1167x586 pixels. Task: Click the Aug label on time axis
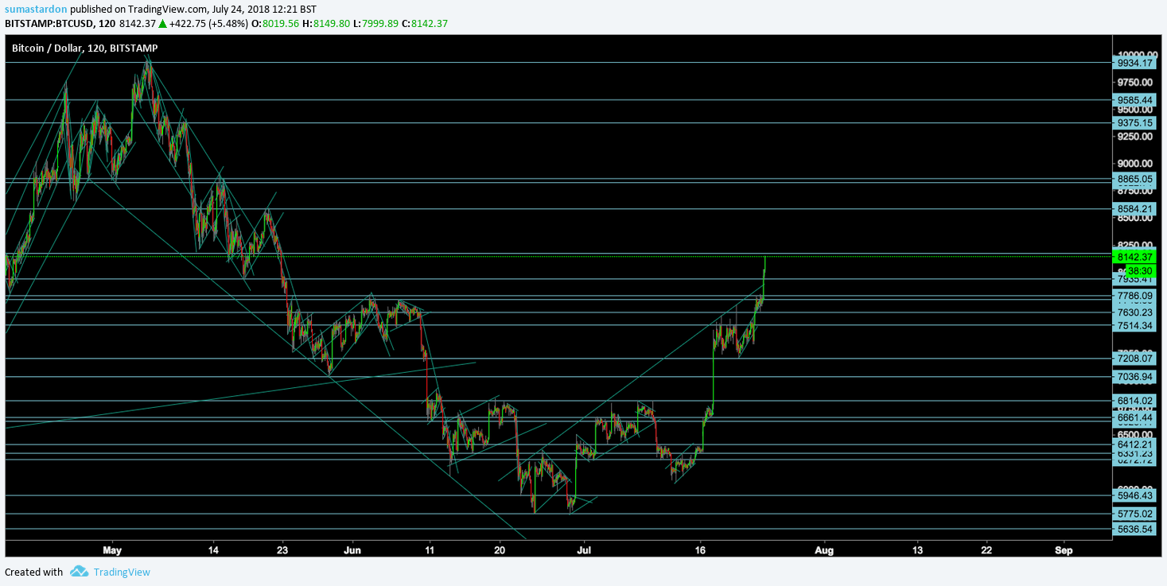[x=824, y=549]
